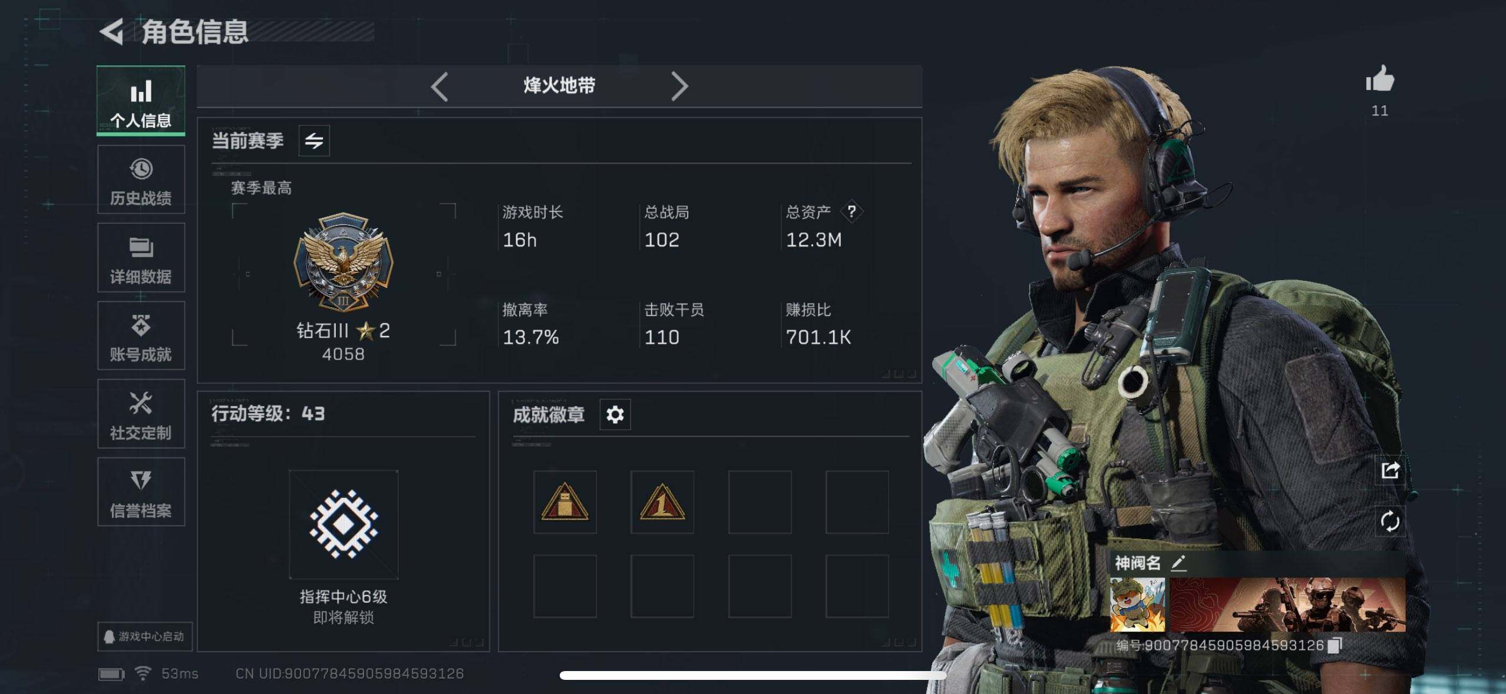The height and width of the screenshot is (694, 1506).
Task: Toggle the 当前赛季 season switch button
Action: [314, 141]
